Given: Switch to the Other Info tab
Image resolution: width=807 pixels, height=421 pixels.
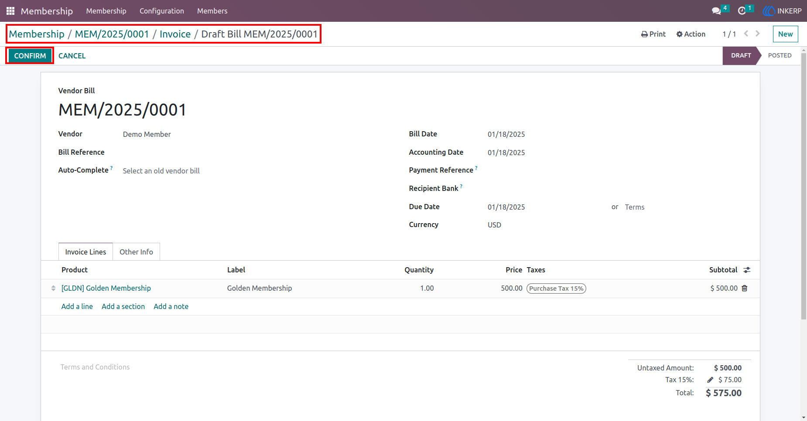Looking at the screenshot, I should click(136, 252).
